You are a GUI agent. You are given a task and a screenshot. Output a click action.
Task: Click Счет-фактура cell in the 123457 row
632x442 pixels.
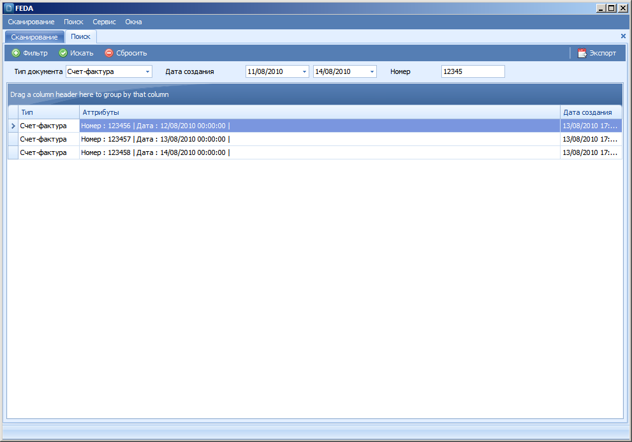[48, 139]
